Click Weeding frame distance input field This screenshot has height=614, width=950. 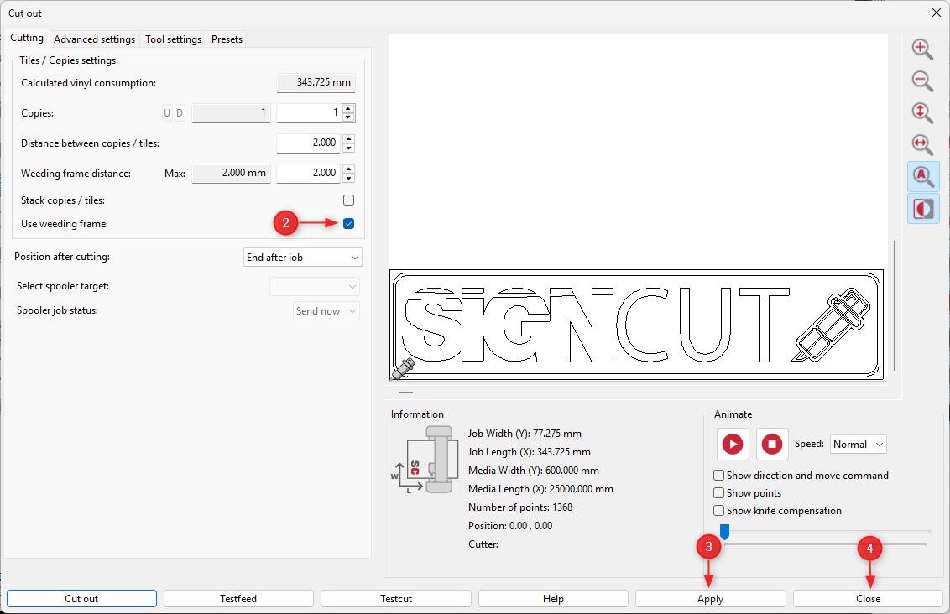coord(309,173)
